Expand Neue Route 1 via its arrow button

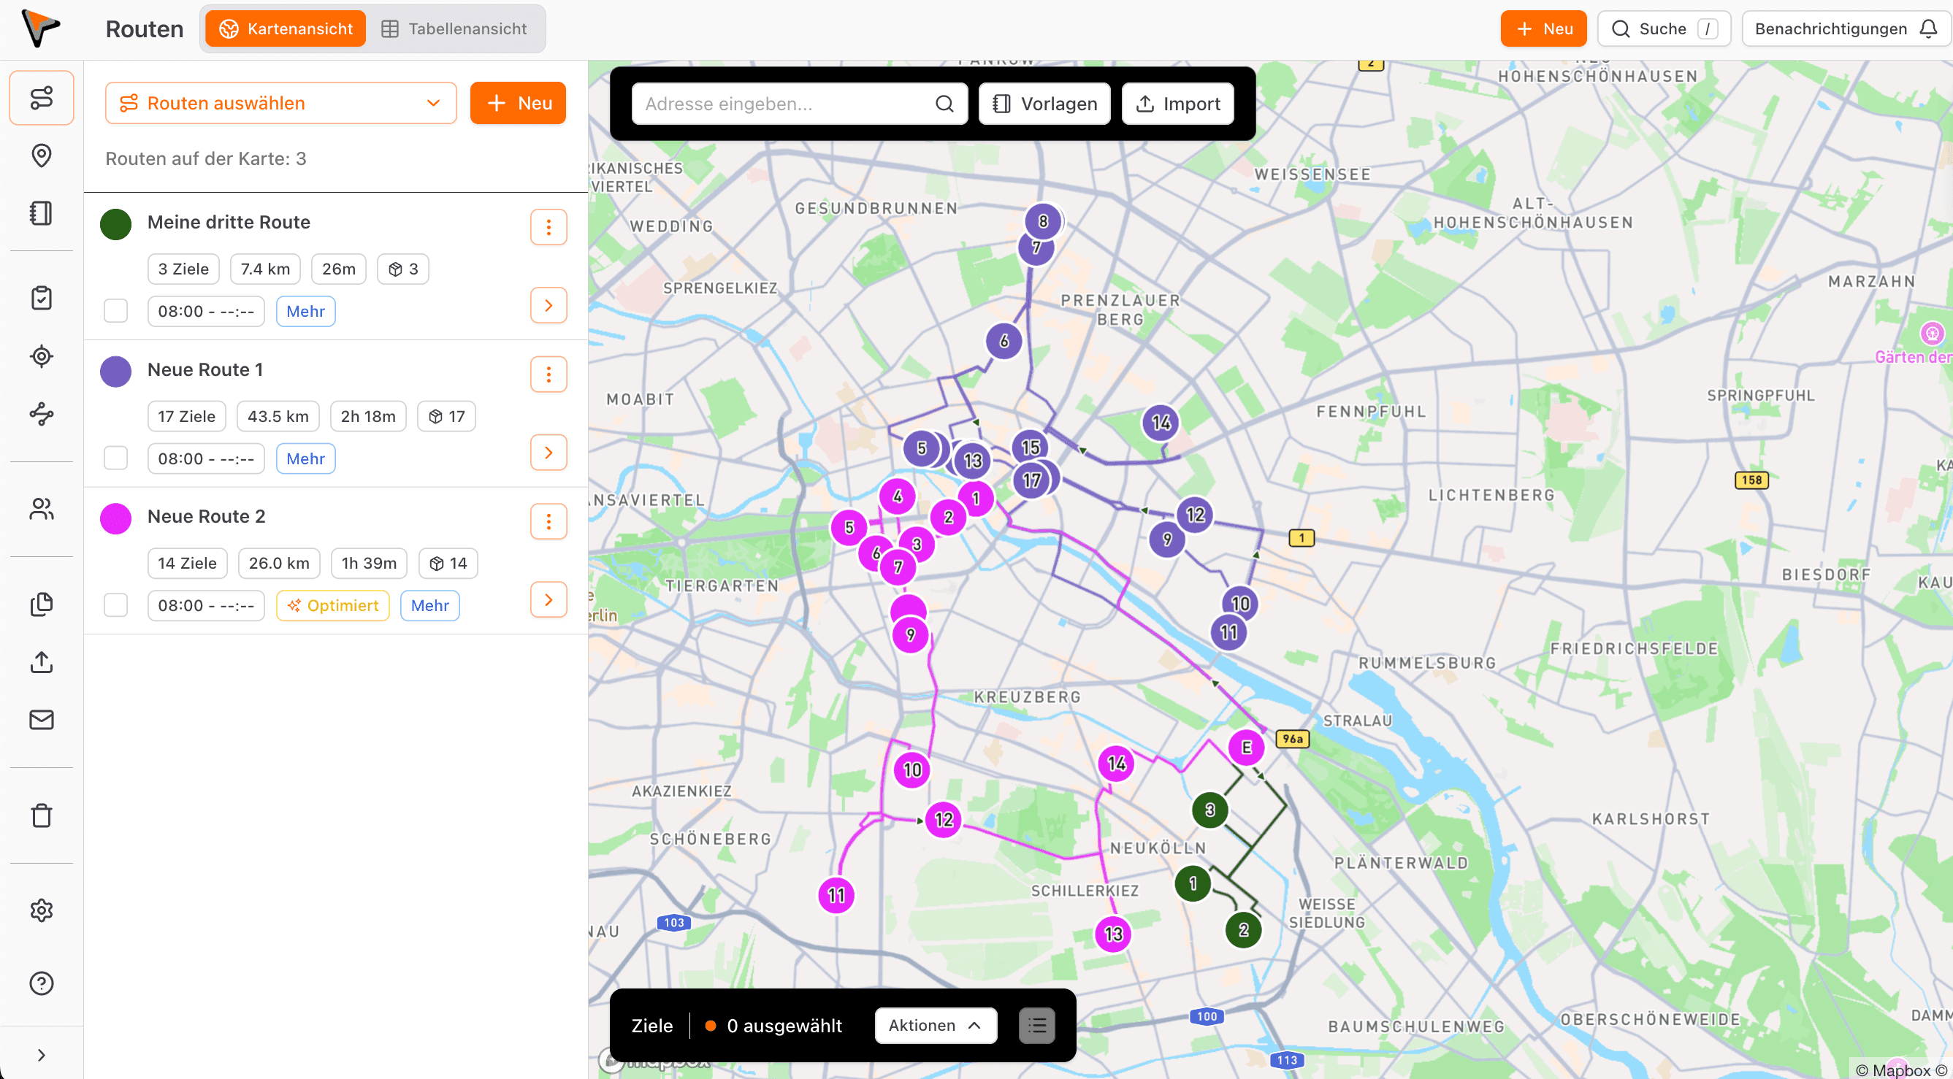[549, 453]
